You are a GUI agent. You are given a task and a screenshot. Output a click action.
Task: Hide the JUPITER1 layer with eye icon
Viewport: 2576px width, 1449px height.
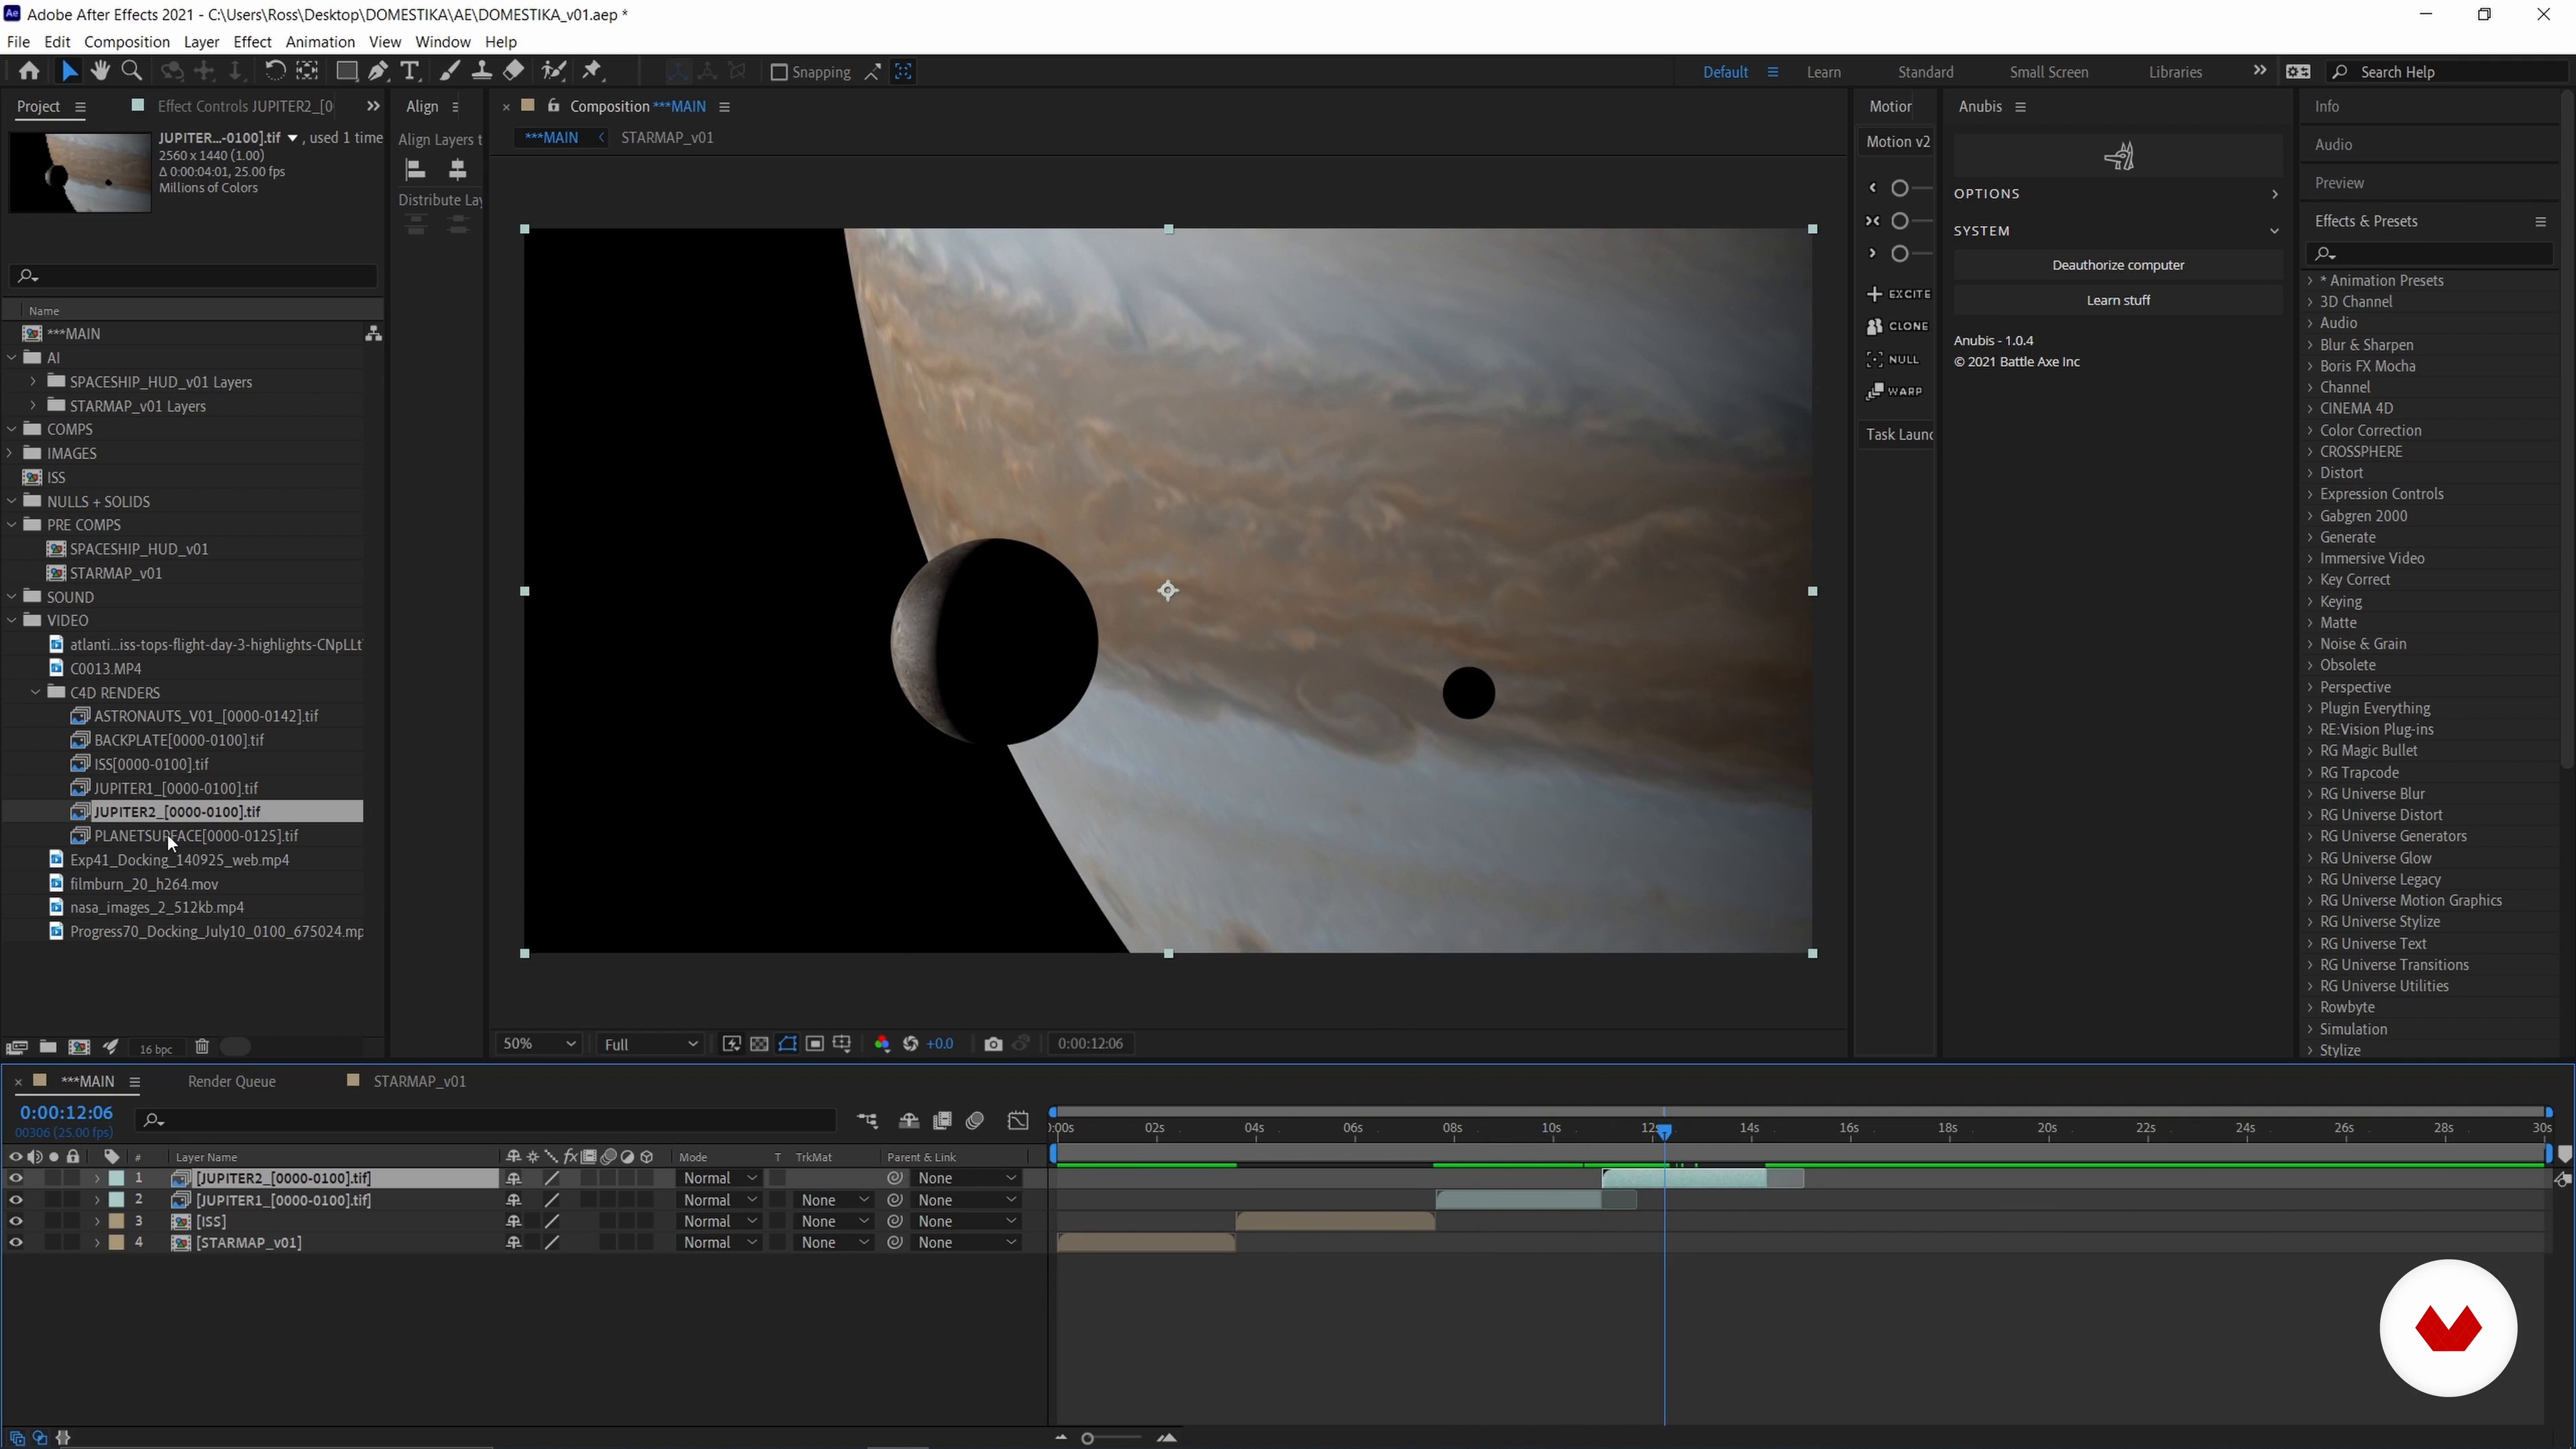point(16,1200)
